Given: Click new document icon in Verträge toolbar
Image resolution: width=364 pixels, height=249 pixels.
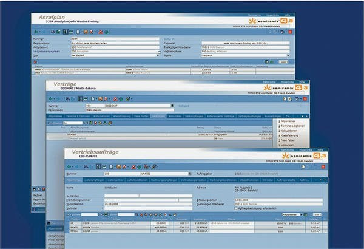Looking at the screenshot, I should tap(93, 99).
